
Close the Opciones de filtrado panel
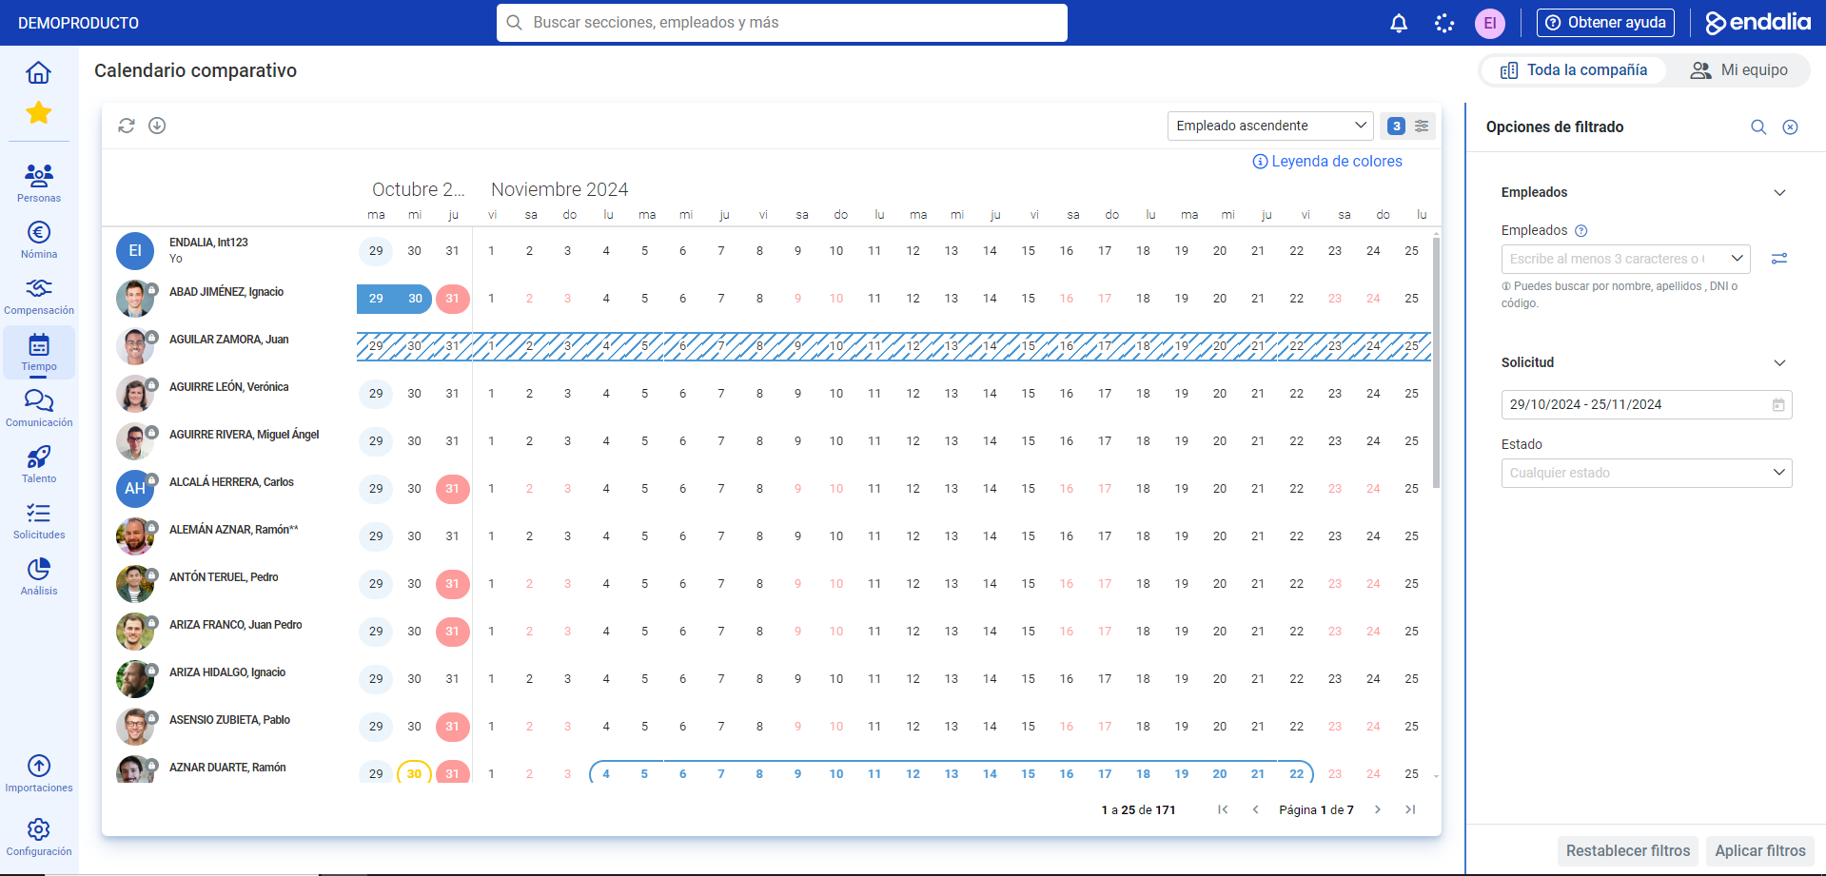click(1790, 127)
